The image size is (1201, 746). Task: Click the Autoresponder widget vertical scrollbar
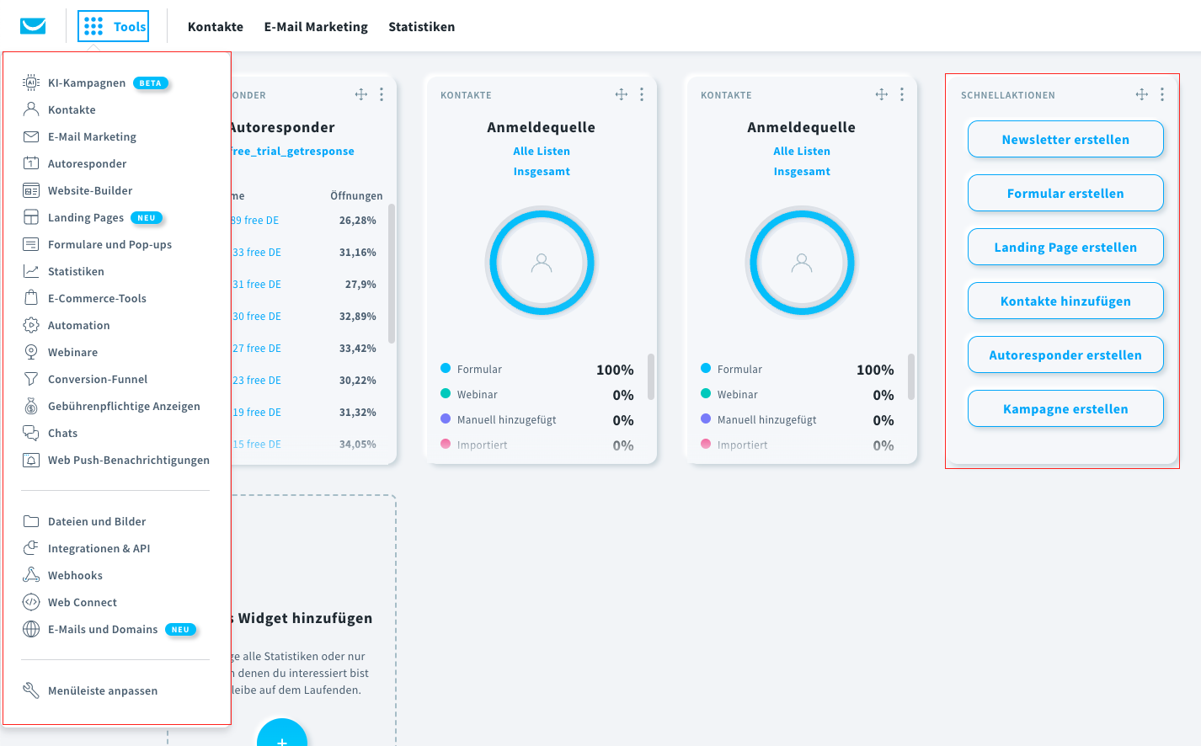click(391, 274)
